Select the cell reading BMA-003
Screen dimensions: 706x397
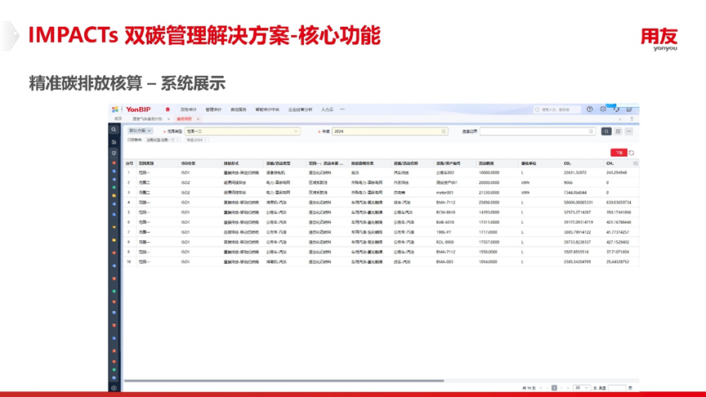(x=445, y=262)
